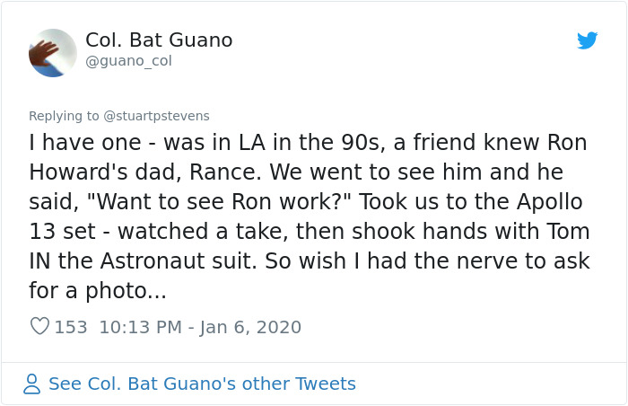This screenshot has width=628, height=406.
Task: Click the "Replying to" label
Action: pos(64,116)
